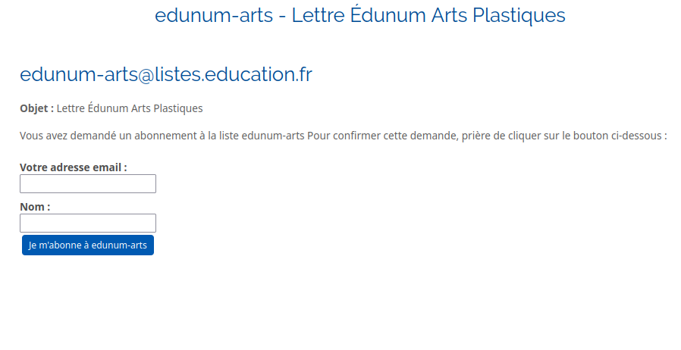Click "prière de cliquer" in the instruction text
Viewport: 681px width, 350px height.
tap(497, 136)
